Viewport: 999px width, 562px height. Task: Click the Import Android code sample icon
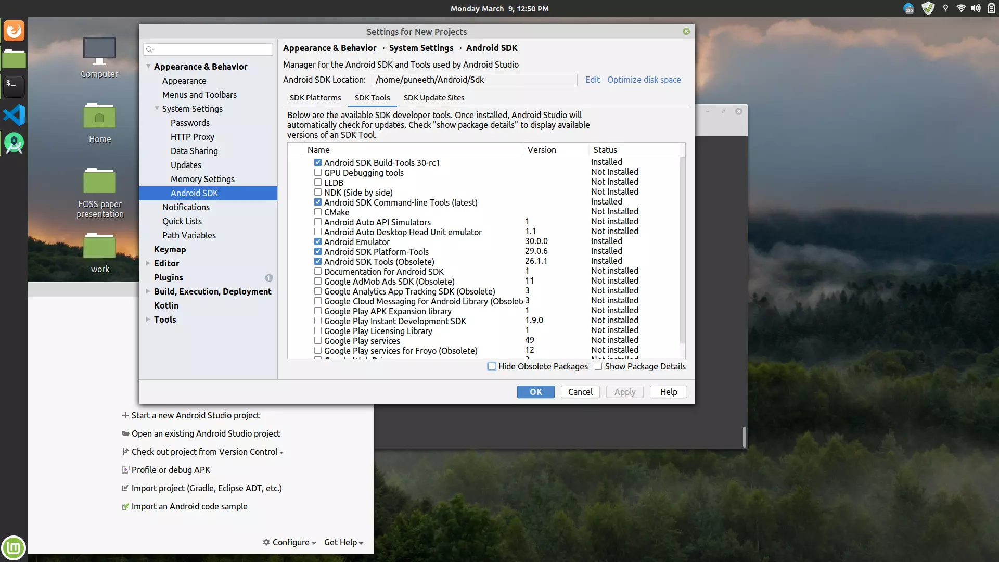click(x=125, y=506)
